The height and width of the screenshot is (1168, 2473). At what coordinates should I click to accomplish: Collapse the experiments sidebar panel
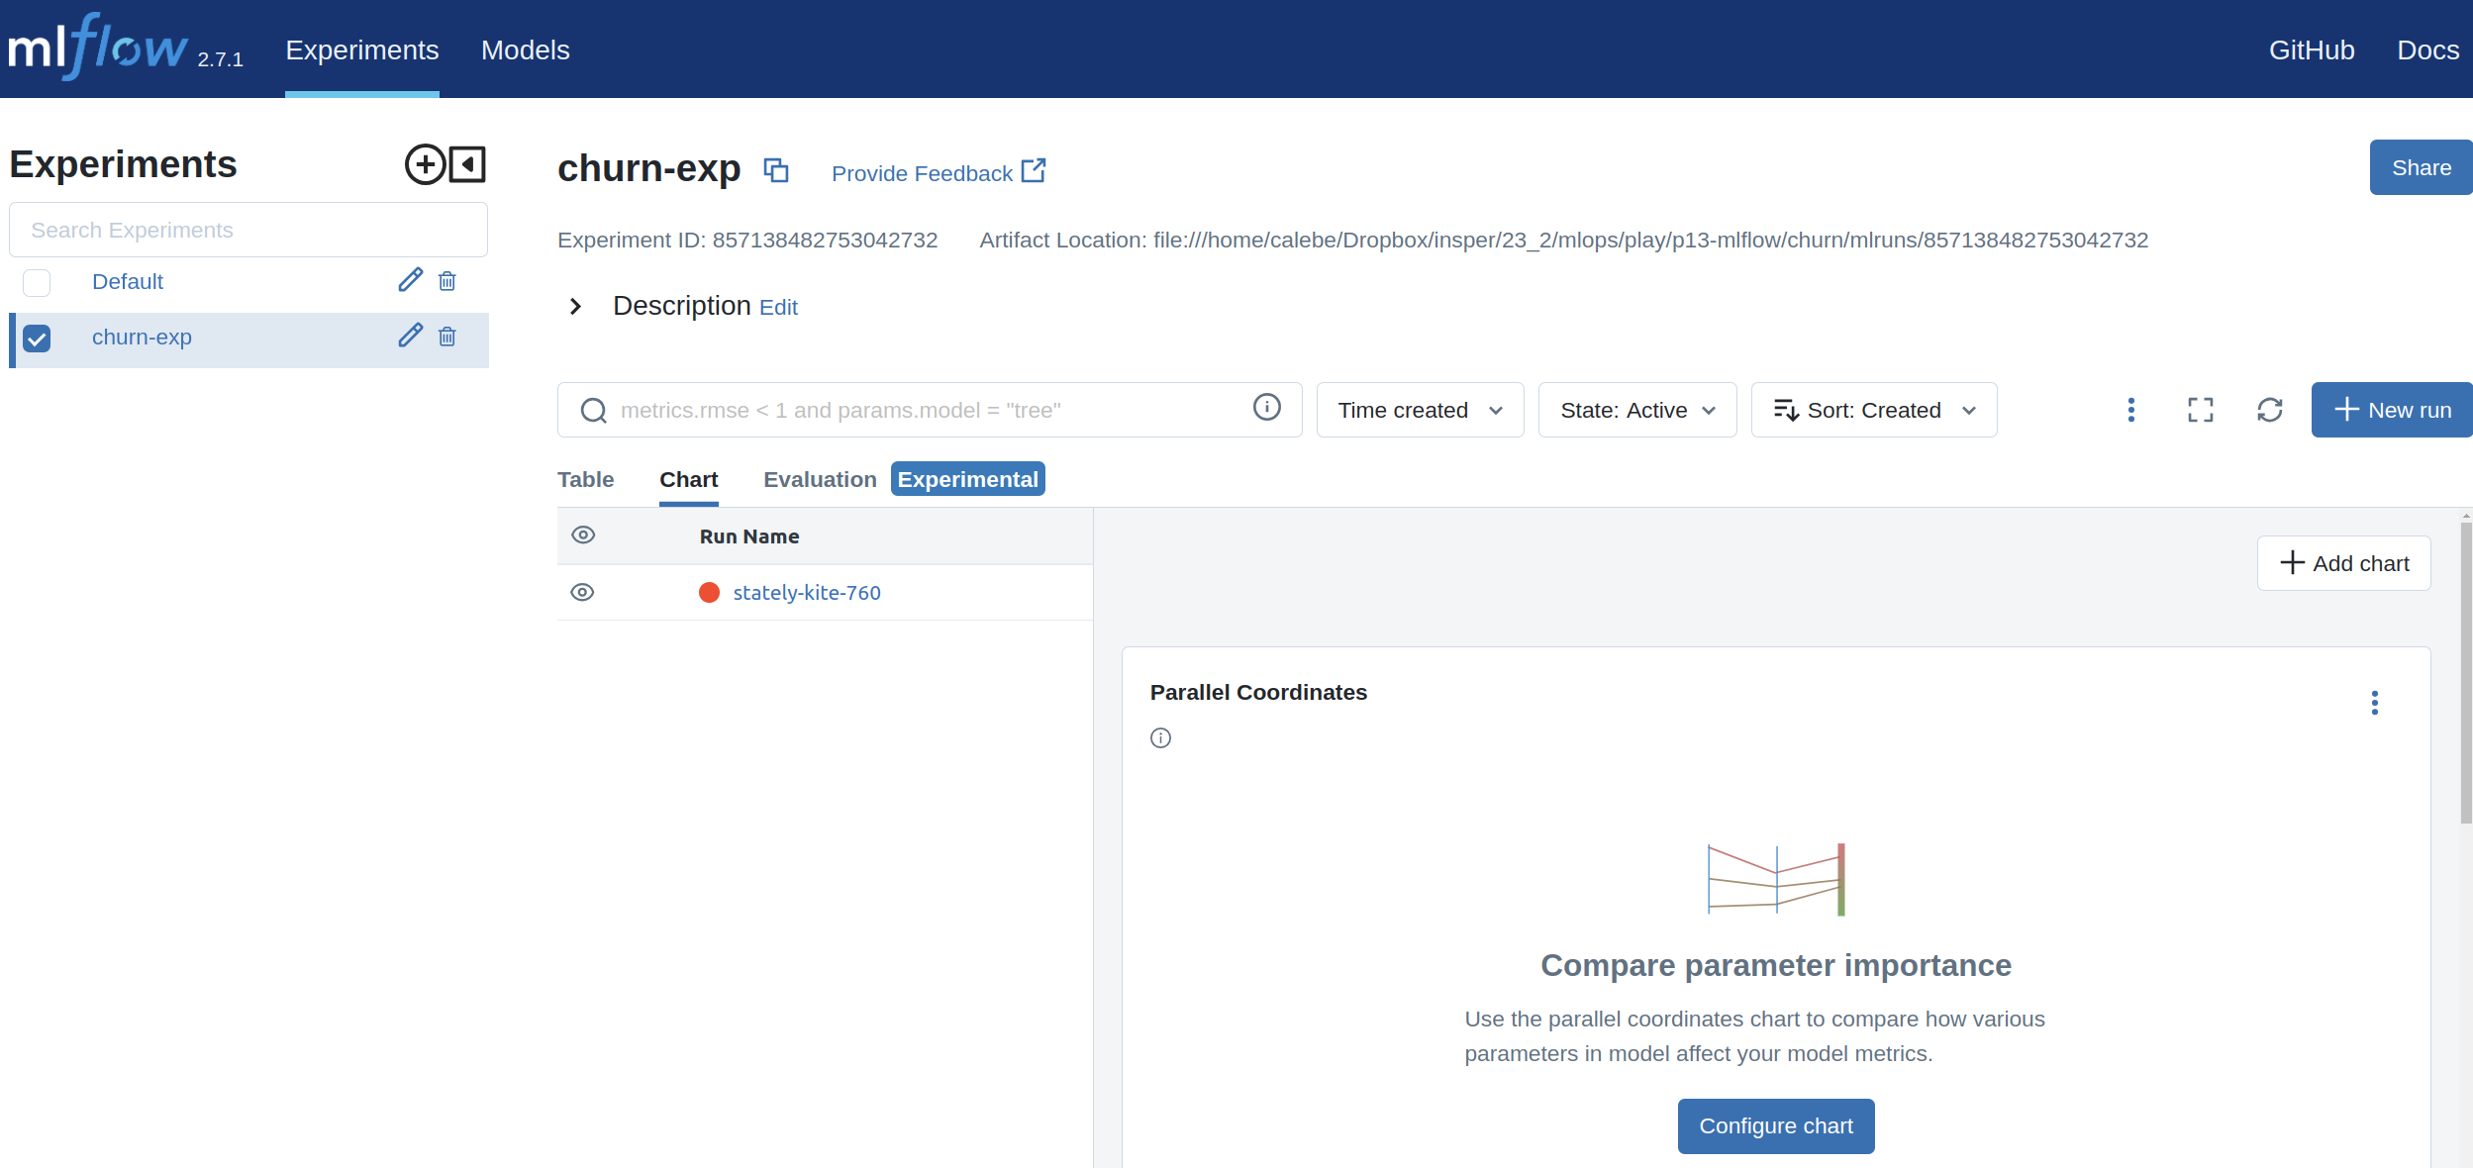[x=467, y=164]
